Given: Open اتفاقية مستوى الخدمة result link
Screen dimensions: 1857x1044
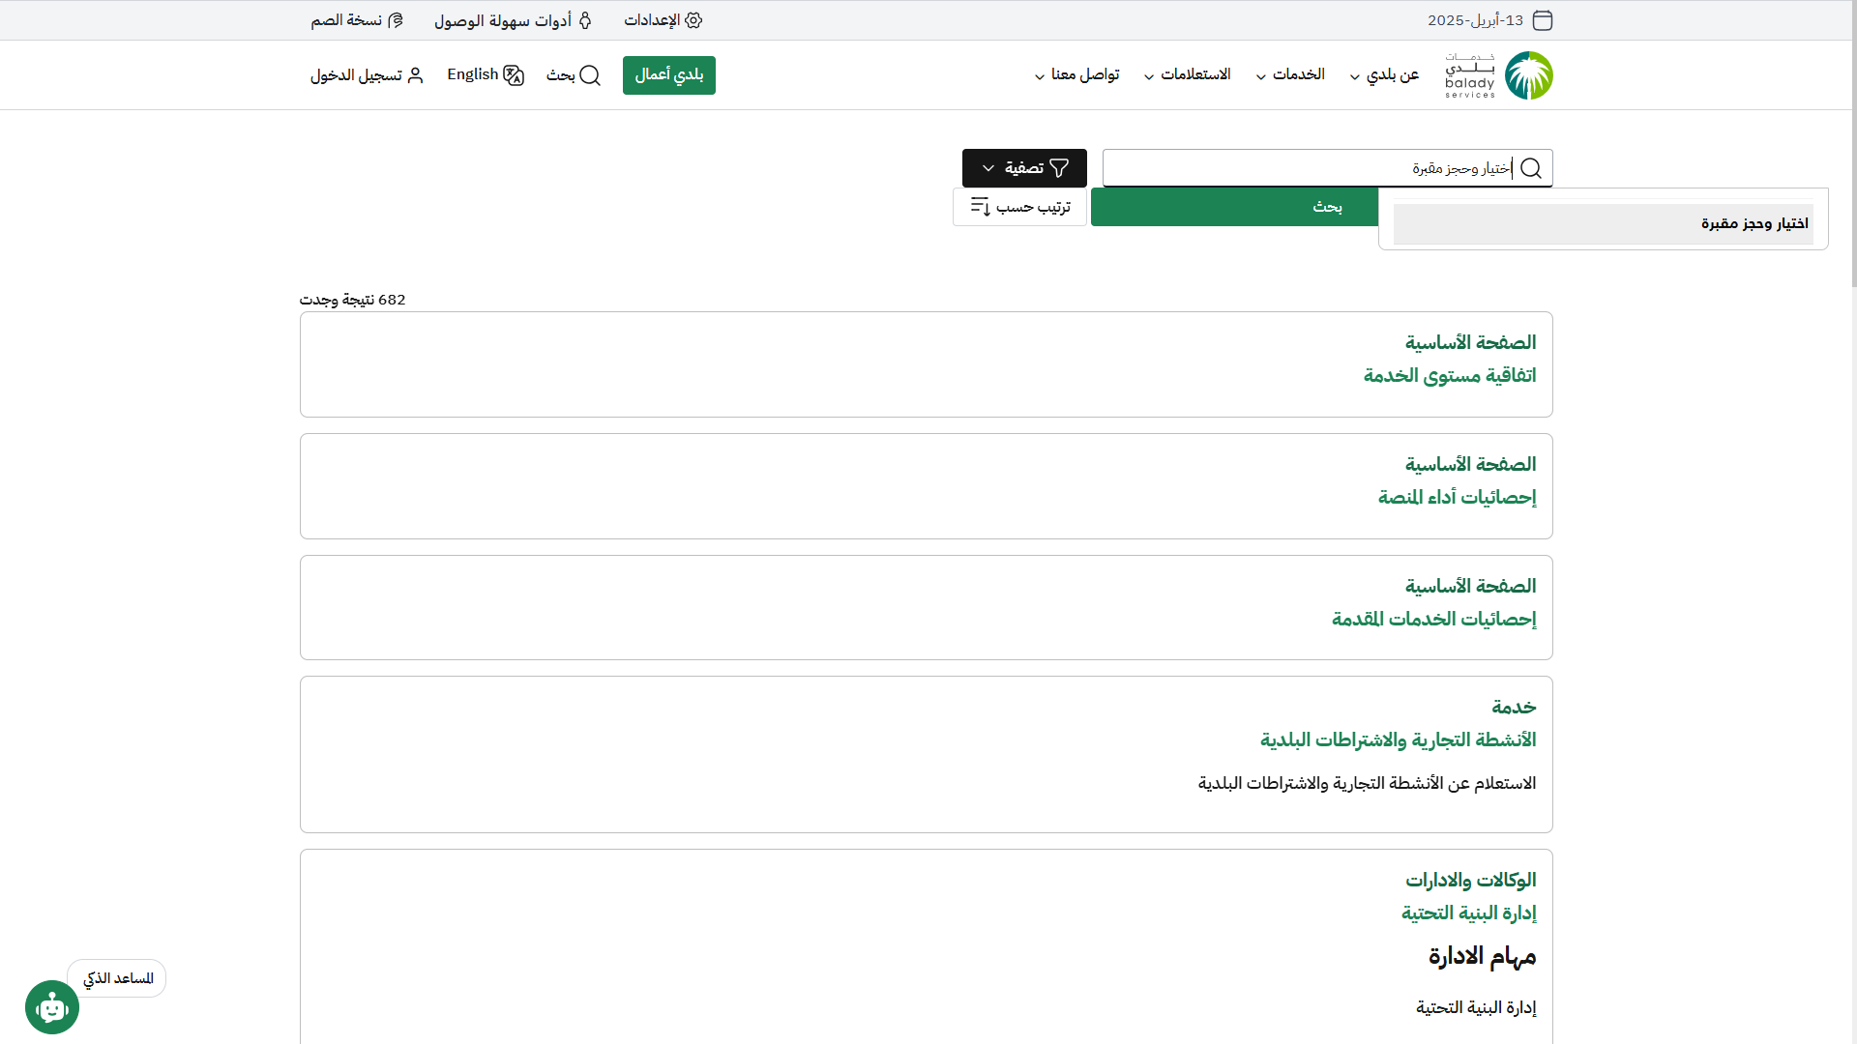Looking at the screenshot, I should (x=1449, y=375).
